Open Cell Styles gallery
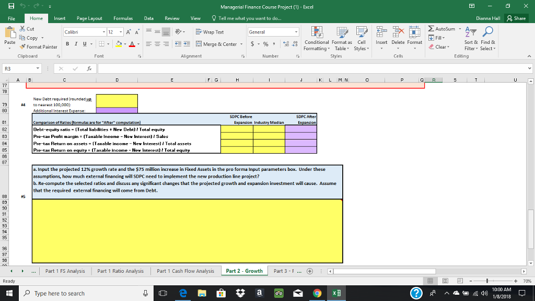This screenshot has height=301, width=535. click(362, 39)
